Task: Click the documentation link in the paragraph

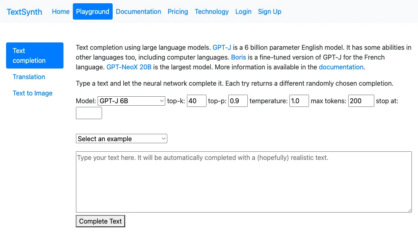Action: (341, 67)
